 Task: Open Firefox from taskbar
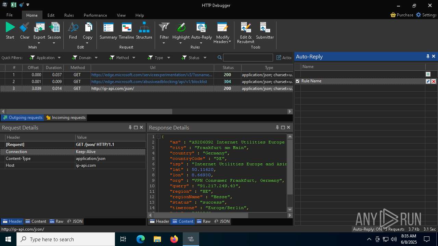[174, 239]
